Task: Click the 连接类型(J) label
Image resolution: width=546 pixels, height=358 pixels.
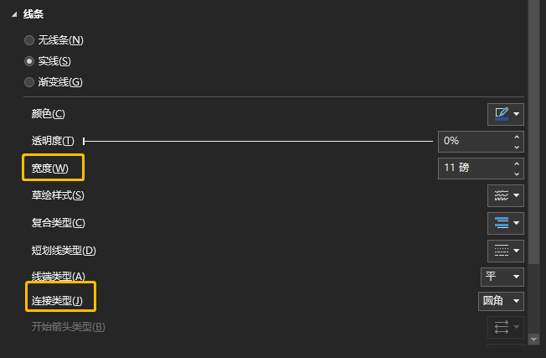Action: tap(59, 300)
